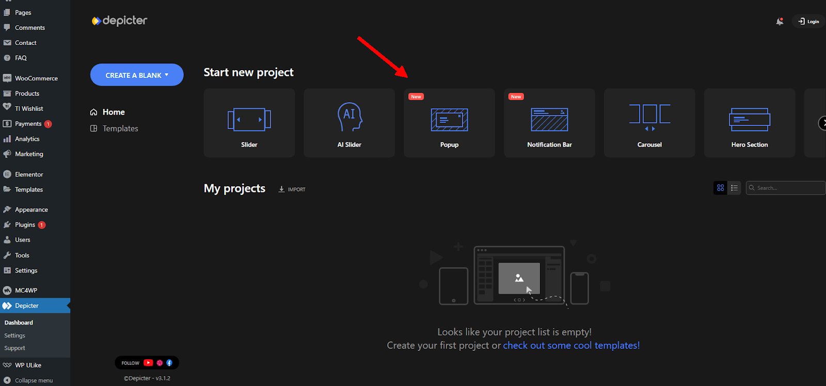Select the Carousel project card
Viewport: 826px width, 386px height.
649,123
